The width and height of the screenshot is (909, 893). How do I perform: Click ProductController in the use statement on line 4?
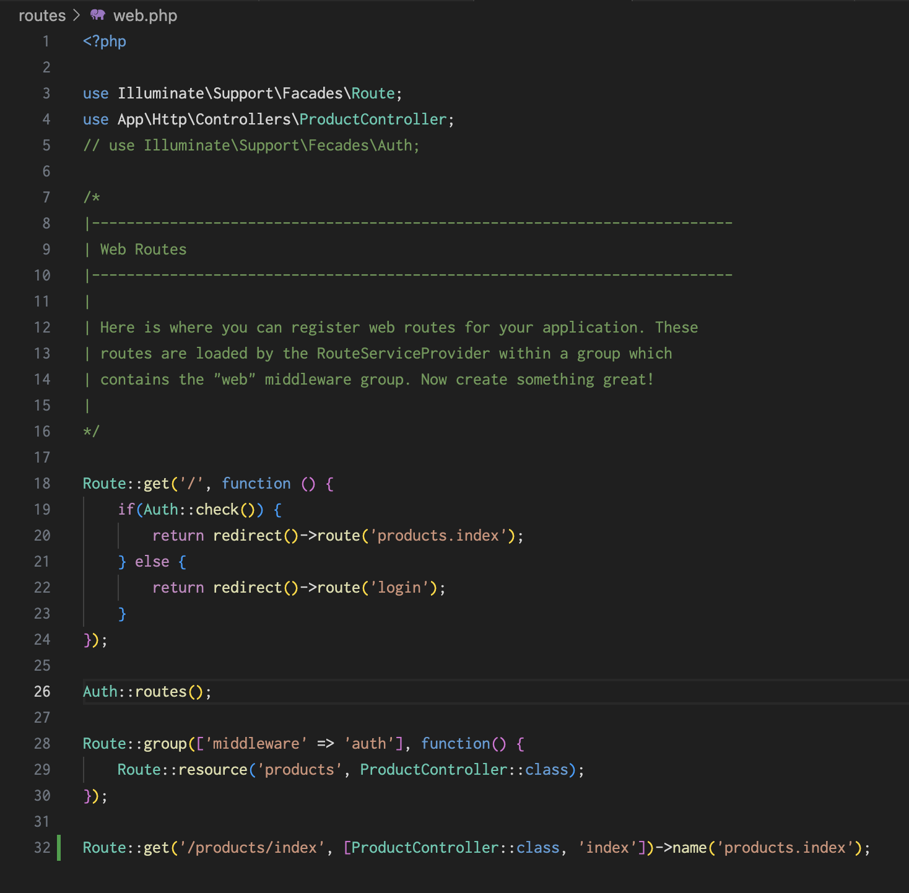373,120
